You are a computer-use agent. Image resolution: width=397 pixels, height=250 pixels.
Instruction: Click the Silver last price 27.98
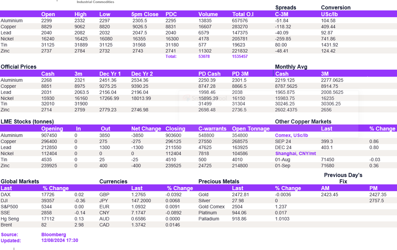(x=238, y=201)
